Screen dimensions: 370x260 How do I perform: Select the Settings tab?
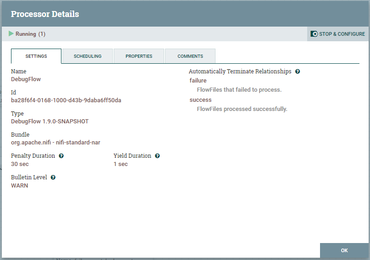click(x=36, y=56)
